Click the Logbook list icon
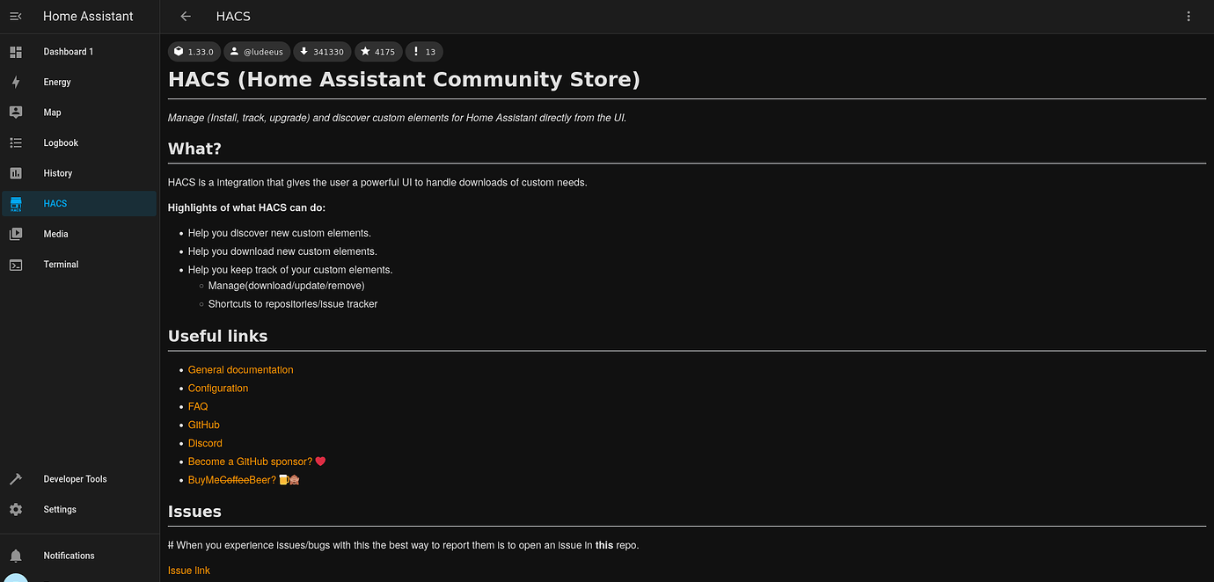Screen dimensions: 1214x582 coord(15,142)
